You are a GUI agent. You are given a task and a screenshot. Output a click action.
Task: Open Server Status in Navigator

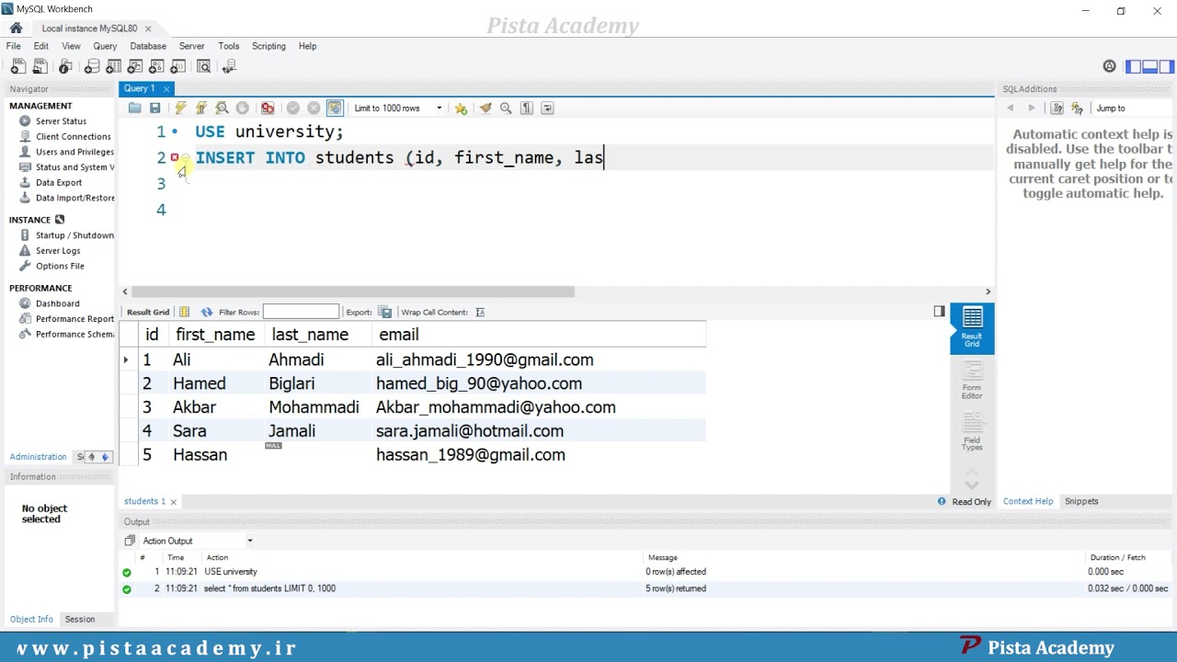pyautogui.click(x=61, y=121)
